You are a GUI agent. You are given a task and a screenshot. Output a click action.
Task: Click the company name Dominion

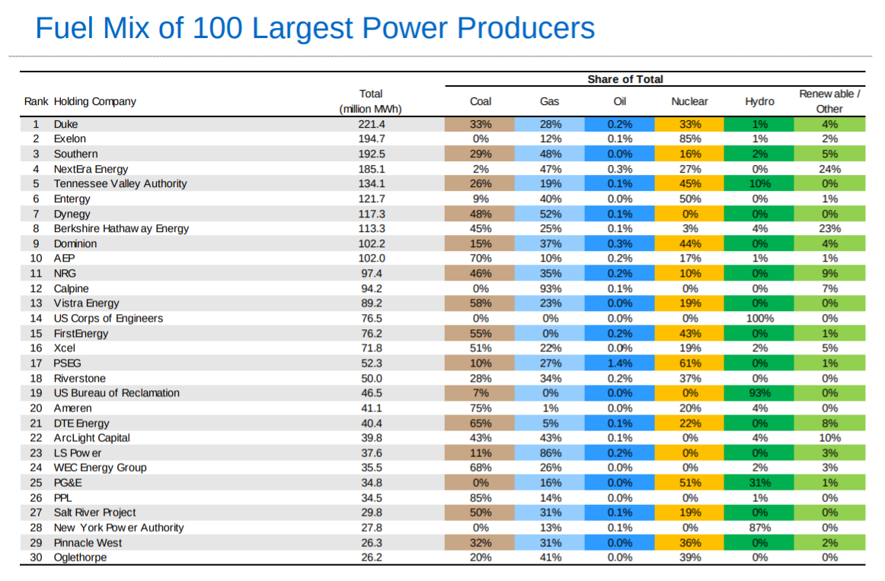75,244
